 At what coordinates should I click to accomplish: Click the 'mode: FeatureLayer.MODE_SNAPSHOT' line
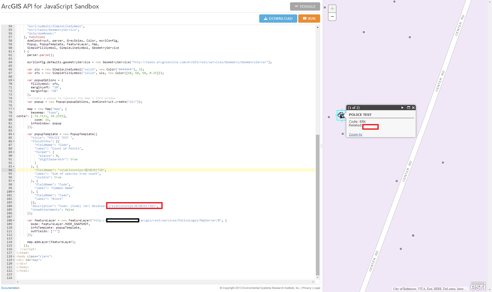60,224
